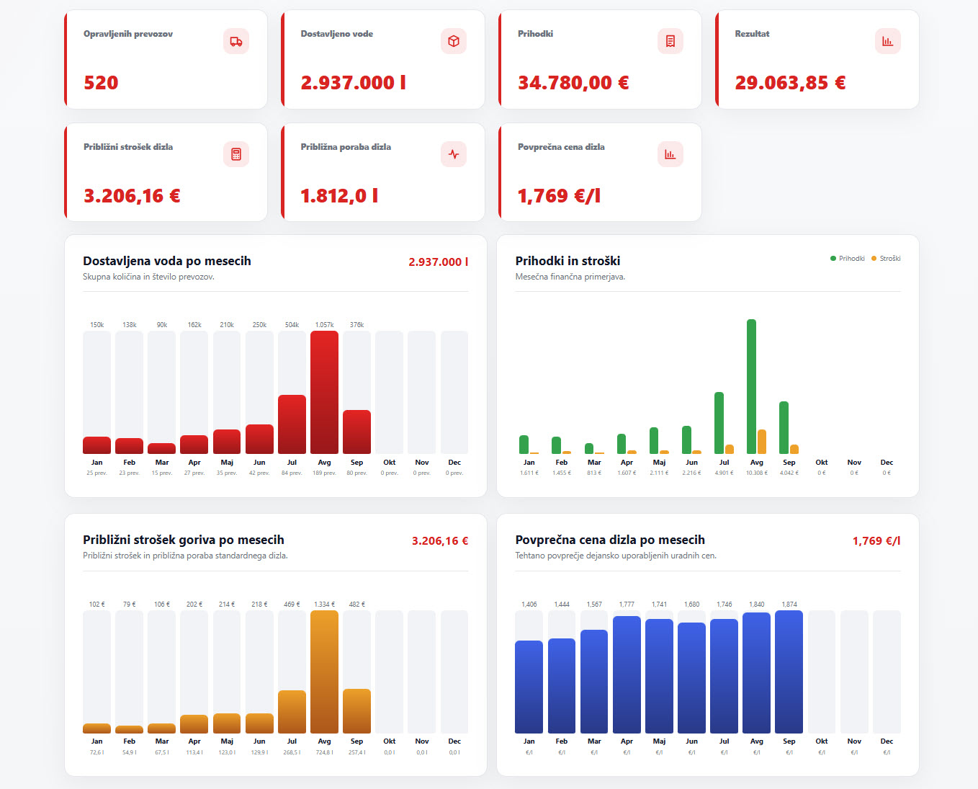Click the 34.780,00 € Prihodki value

pos(573,83)
